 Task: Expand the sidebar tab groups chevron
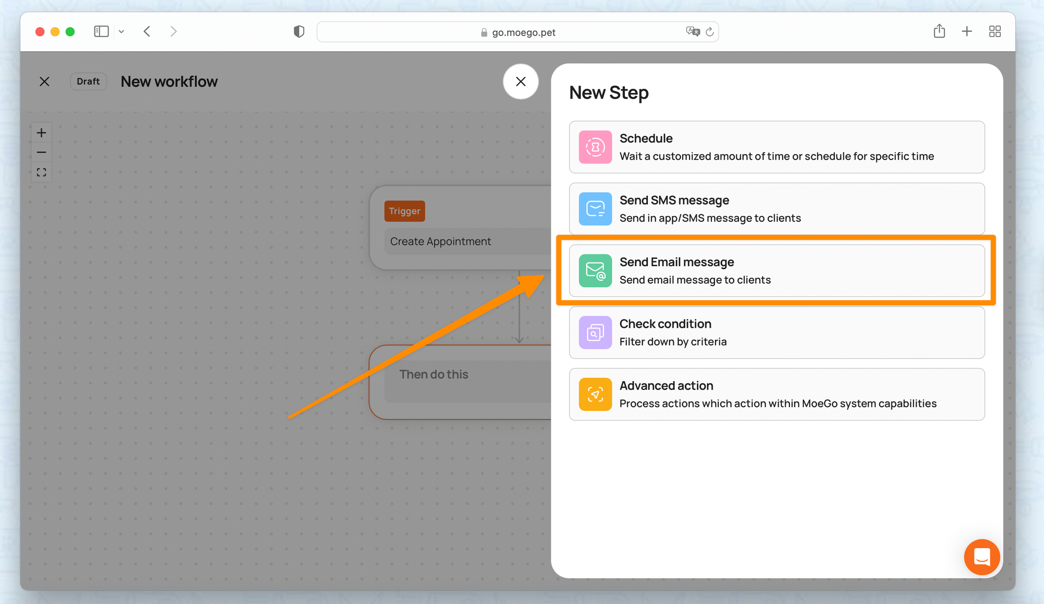point(121,32)
